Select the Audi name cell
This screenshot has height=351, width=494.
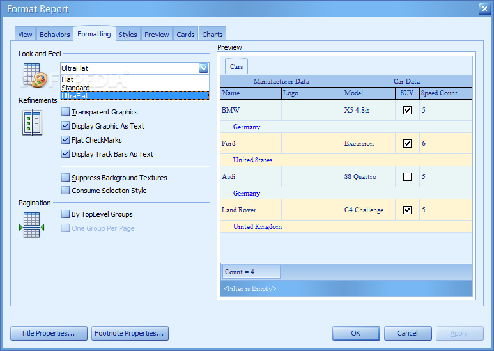coord(251,176)
